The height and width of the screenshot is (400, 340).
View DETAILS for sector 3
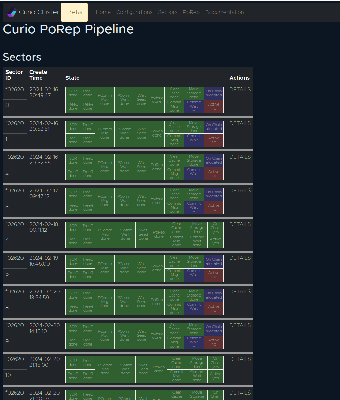click(x=240, y=191)
